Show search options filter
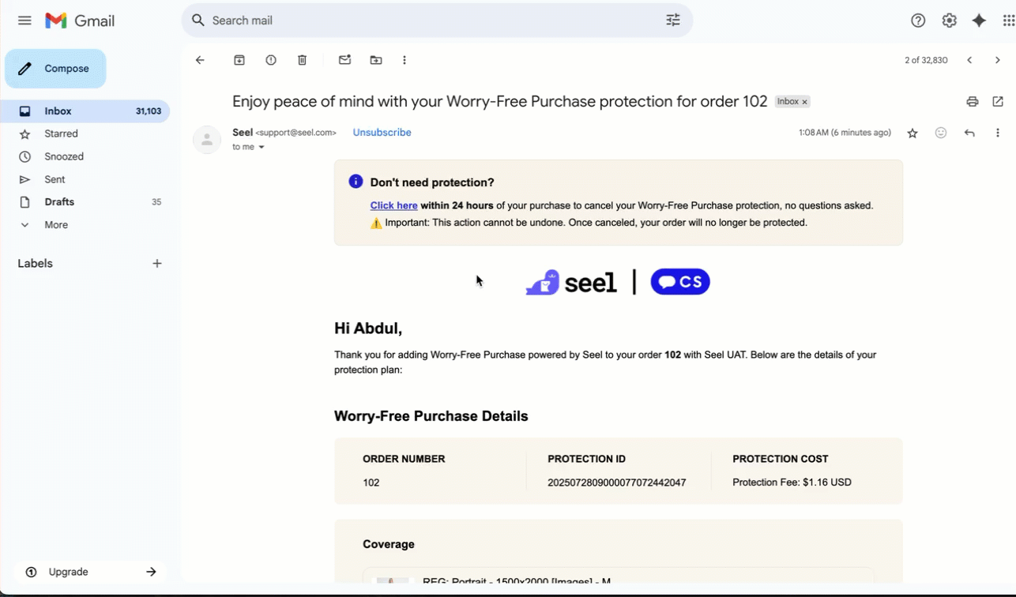Screen dimensions: 1016x597 (x=673, y=21)
